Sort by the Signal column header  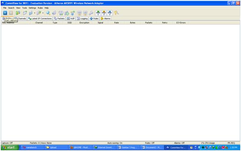101,23
